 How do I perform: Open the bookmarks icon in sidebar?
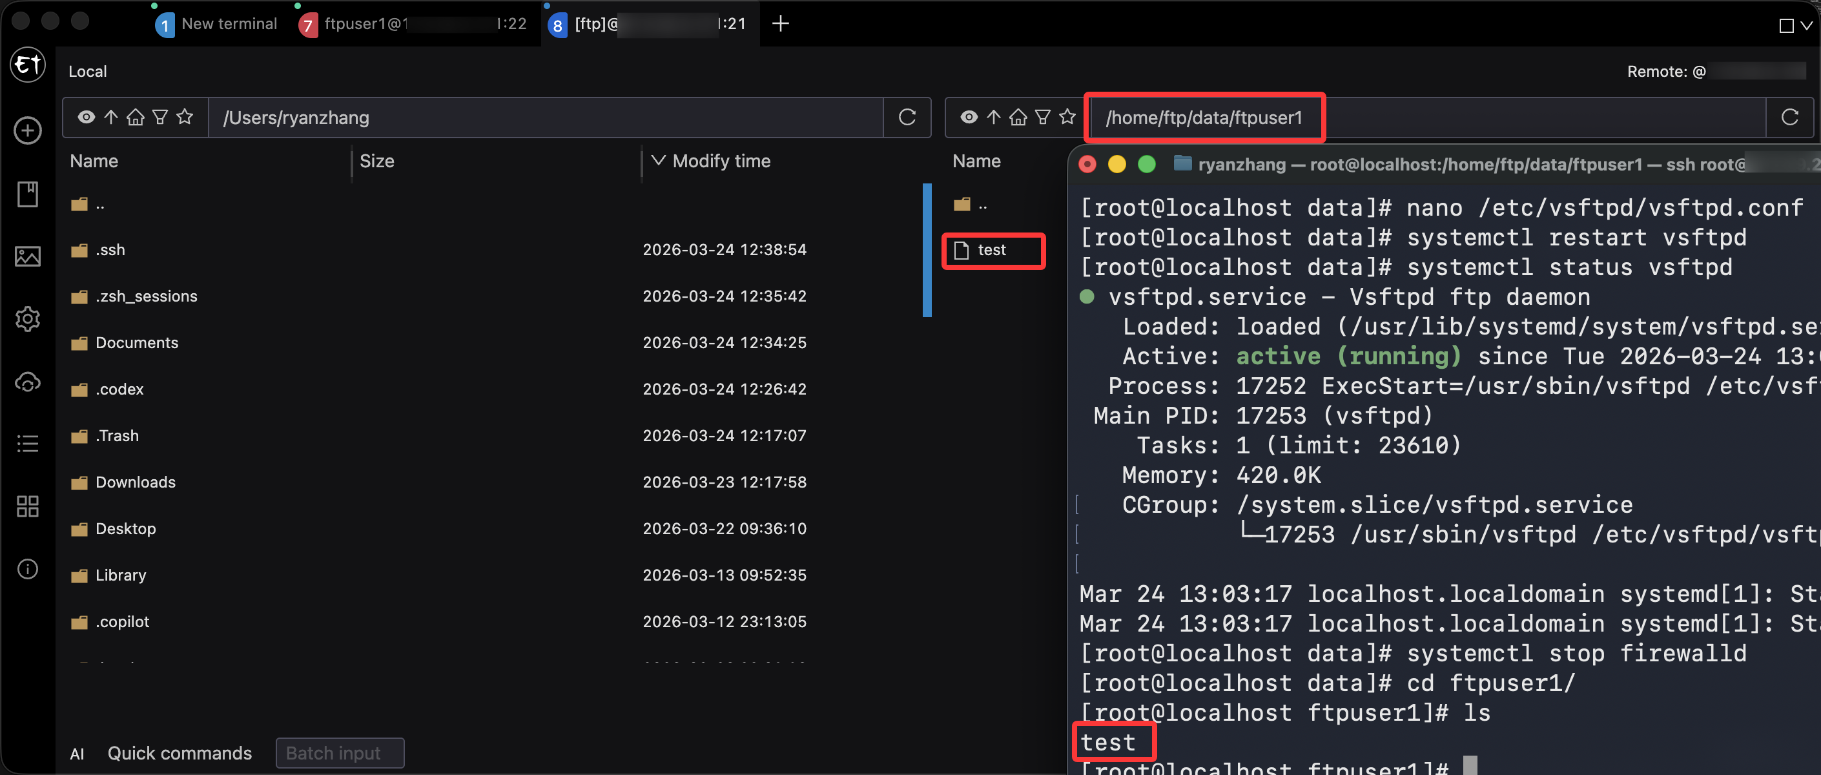pyautogui.click(x=28, y=194)
